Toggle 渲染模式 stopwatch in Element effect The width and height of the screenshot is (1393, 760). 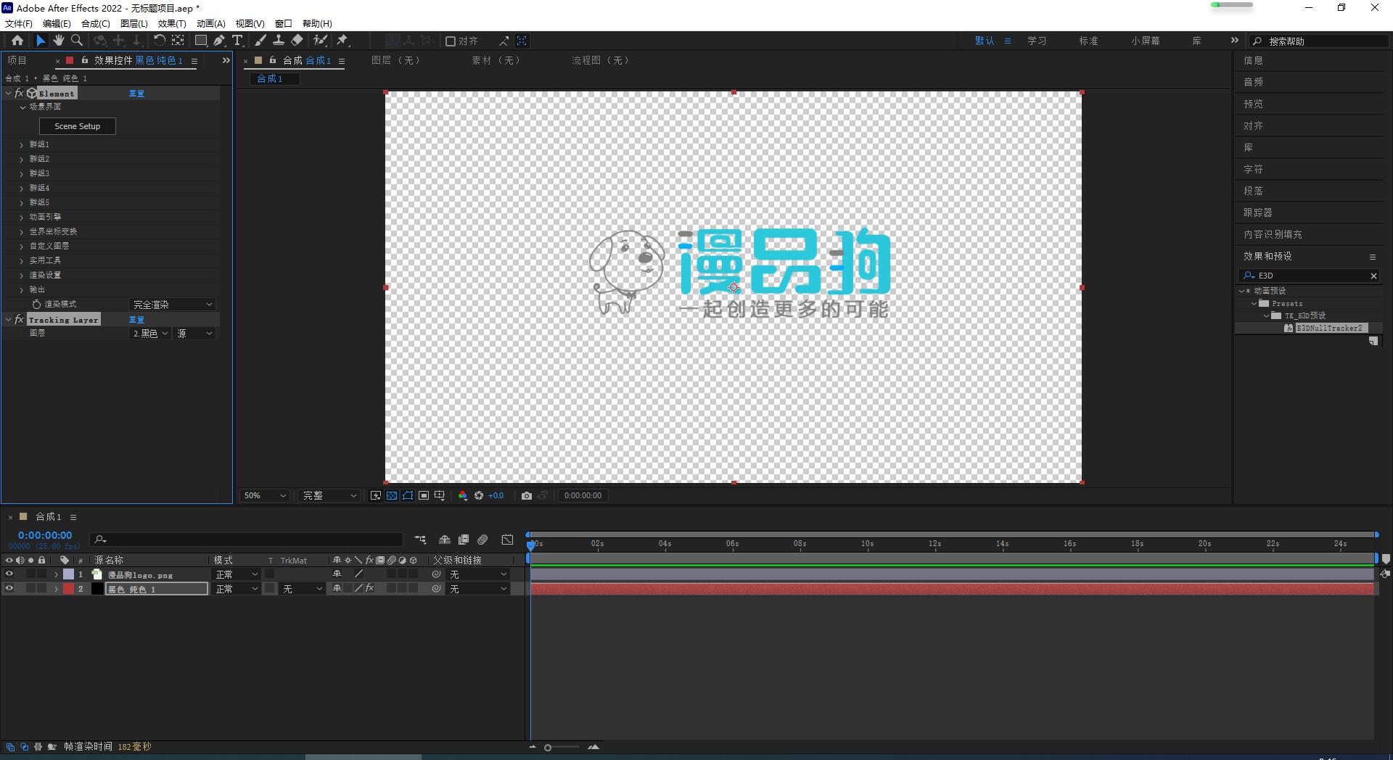click(36, 305)
